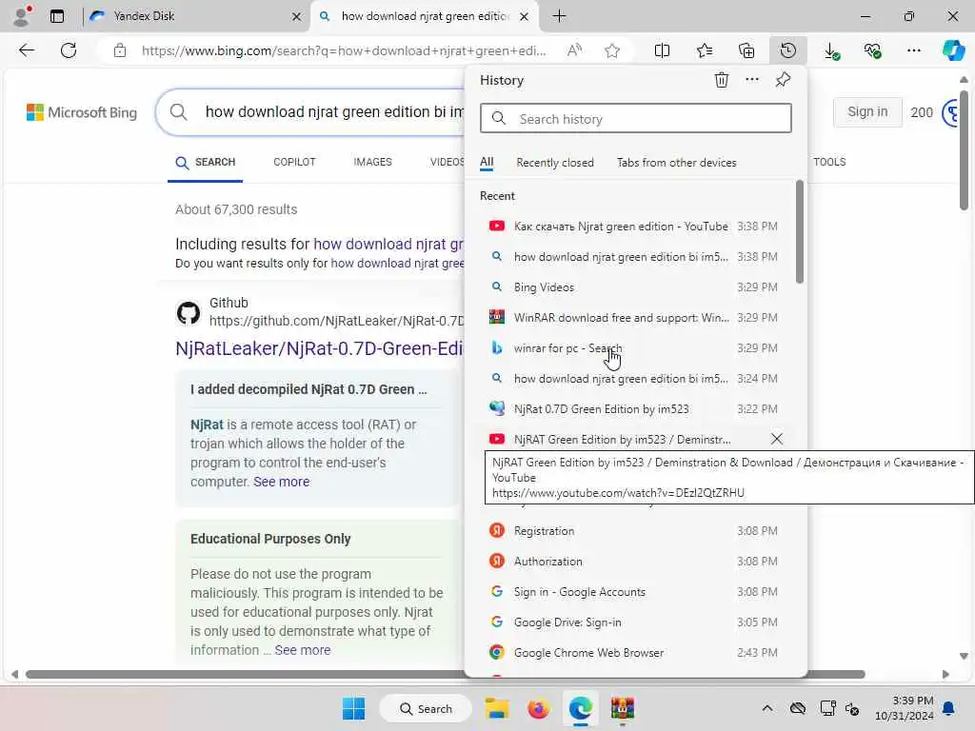975x731 pixels.
Task: Click See more after computer description
Action: pos(281,482)
